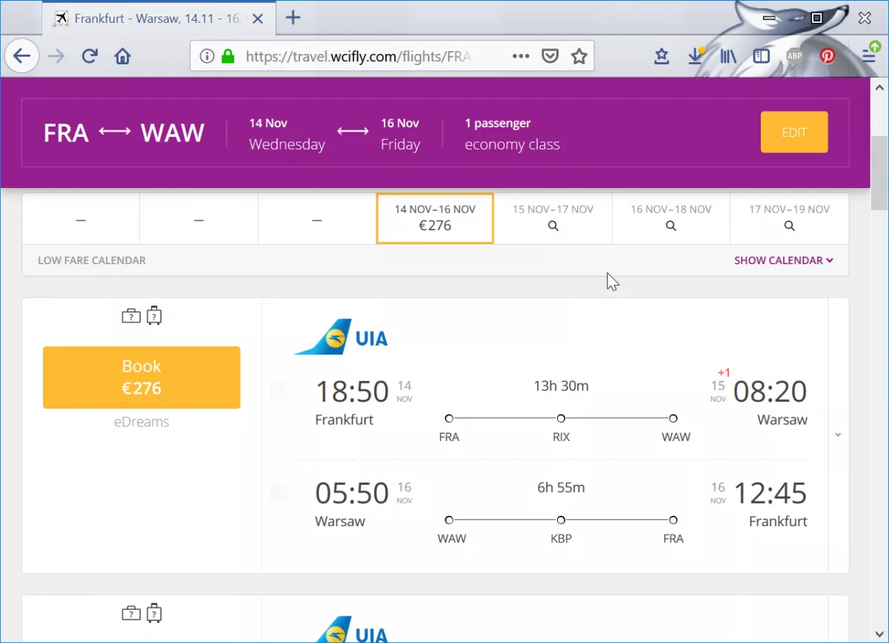Screen dimensions: 889x643
Task: Go back to the previous page
Action: [21, 56]
